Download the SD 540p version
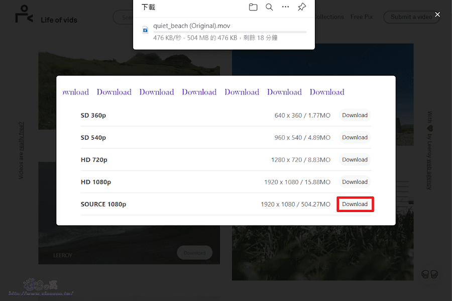The image size is (452, 301). pyautogui.click(x=355, y=138)
